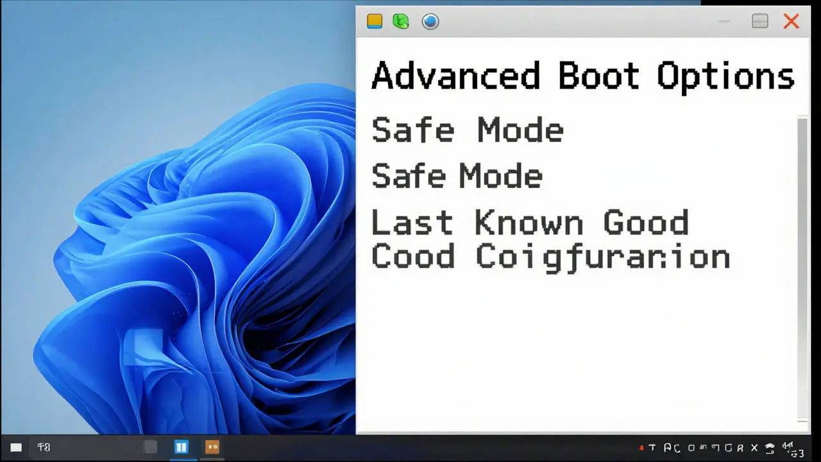Click the volume icon in the system tray
The width and height of the screenshot is (821, 462).
click(x=788, y=447)
